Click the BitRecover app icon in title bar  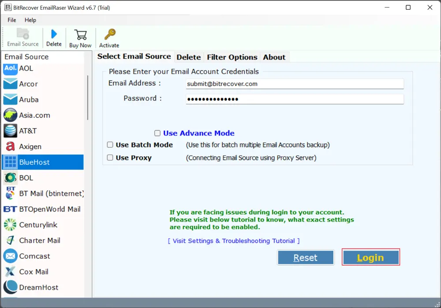8,8
